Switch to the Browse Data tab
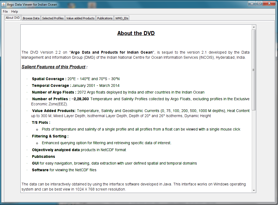Screen dimensions: 278x205 coord(31,18)
